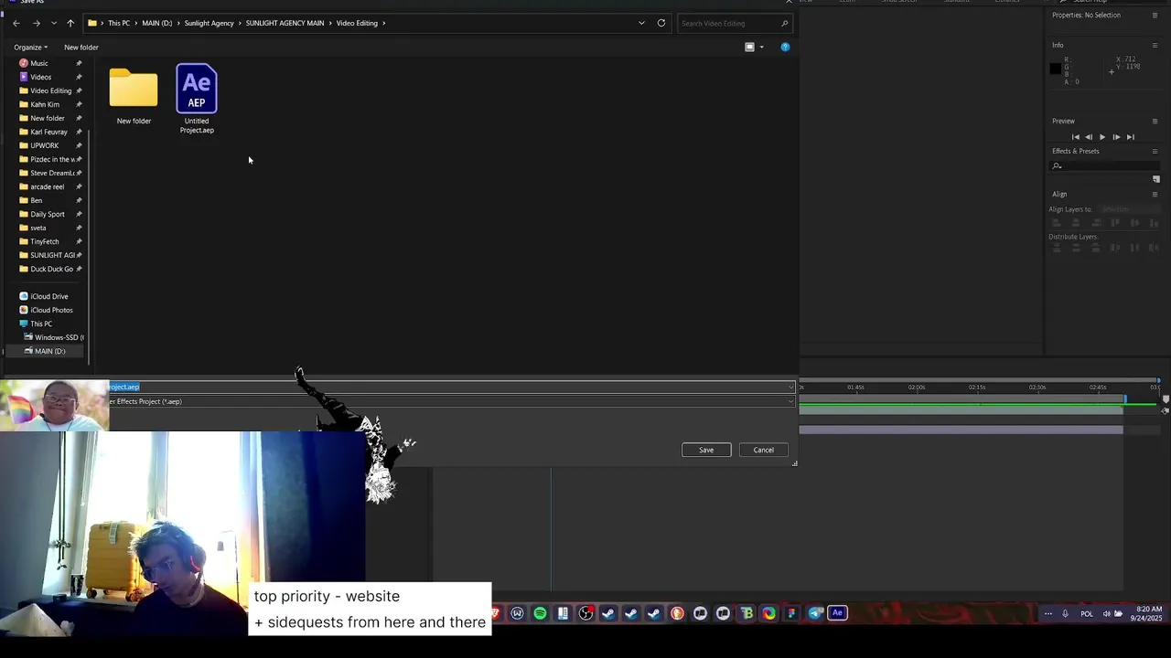The image size is (1171, 658).
Task: Open TinyFetch sidebar folder
Action: (44, 241)
